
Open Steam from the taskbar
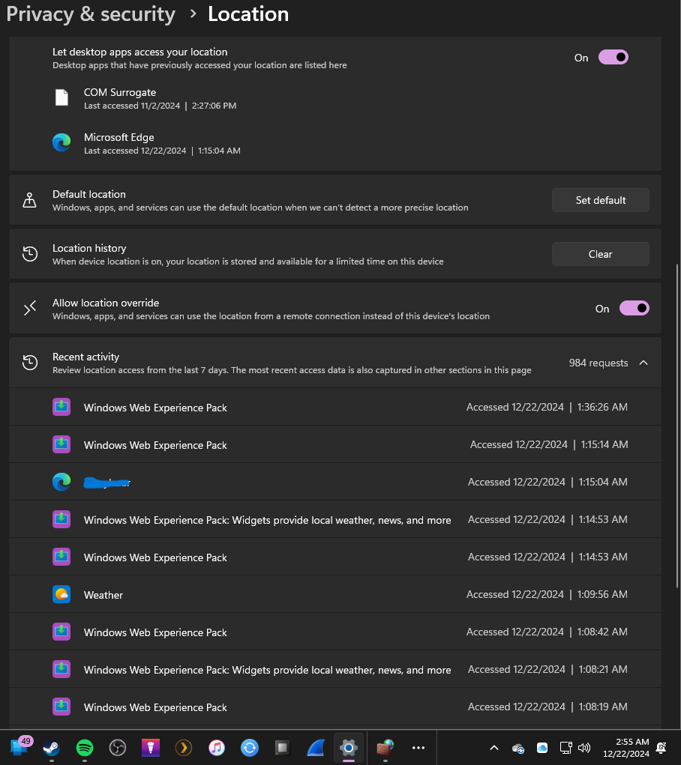click(52, 747)
